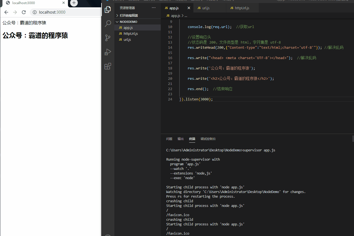Open explorer more actions ellipsis menu

154,8
